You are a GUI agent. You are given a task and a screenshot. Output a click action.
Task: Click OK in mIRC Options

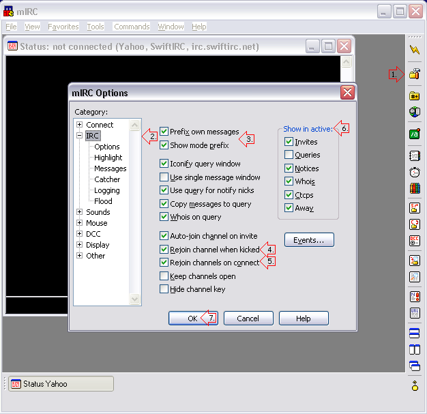coord(193,318)
